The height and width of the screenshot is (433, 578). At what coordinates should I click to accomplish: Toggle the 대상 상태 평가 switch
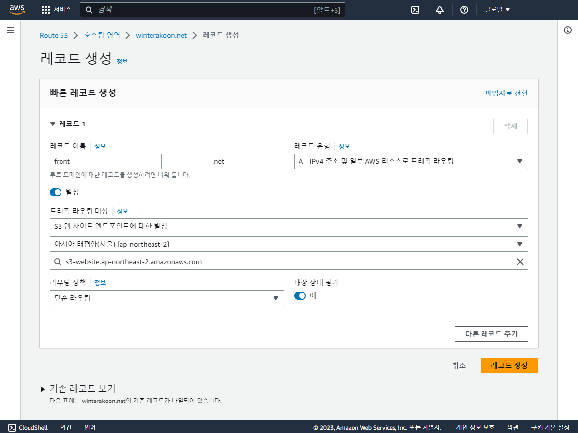pos(300,296)
